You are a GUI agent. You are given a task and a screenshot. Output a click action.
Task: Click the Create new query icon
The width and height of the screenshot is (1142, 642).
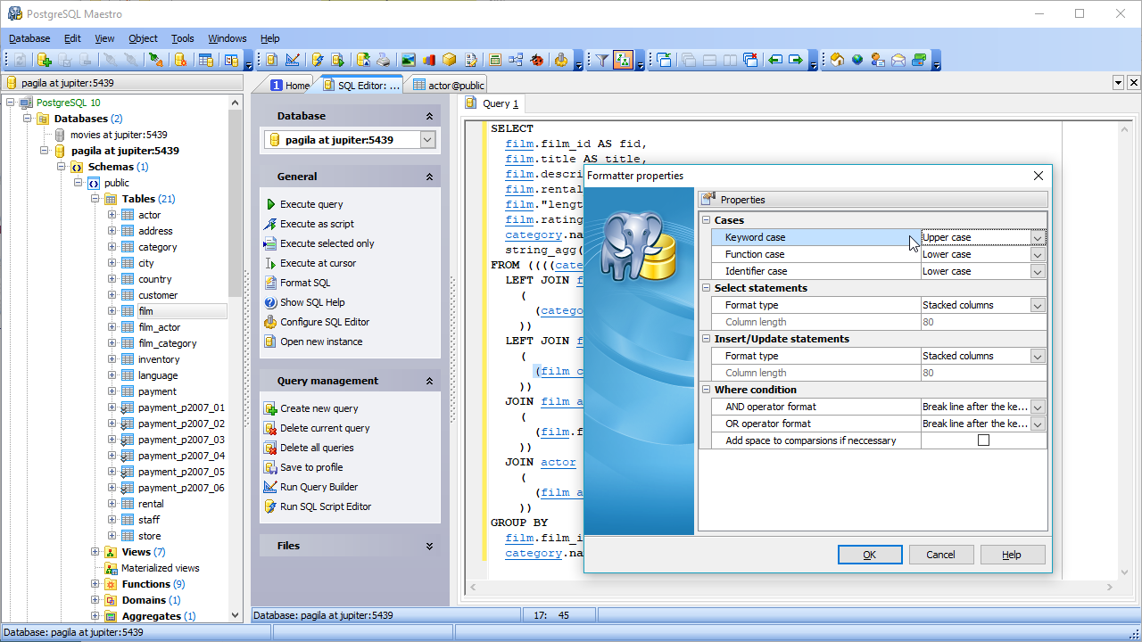click(x=270, y=408)
